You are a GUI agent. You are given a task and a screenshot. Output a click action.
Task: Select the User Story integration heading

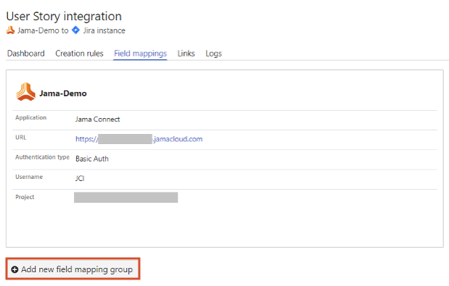tap(64, 16)
